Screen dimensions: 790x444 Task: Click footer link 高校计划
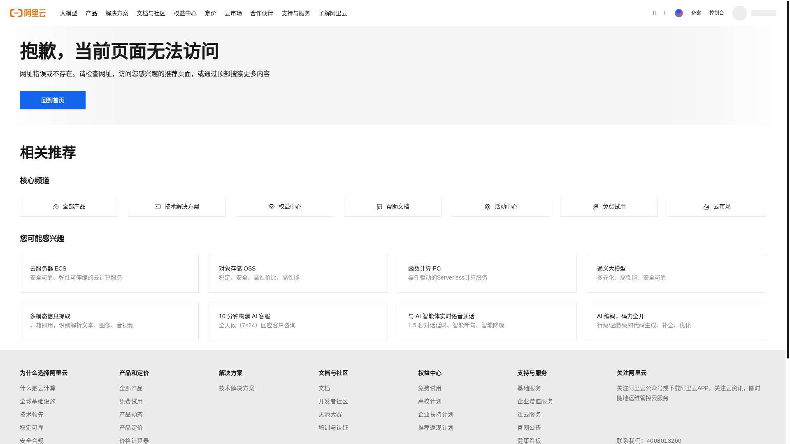(430, 401)
